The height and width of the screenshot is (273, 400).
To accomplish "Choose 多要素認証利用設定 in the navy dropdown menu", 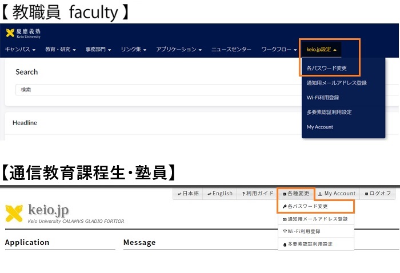I will (x=329, y=112).
